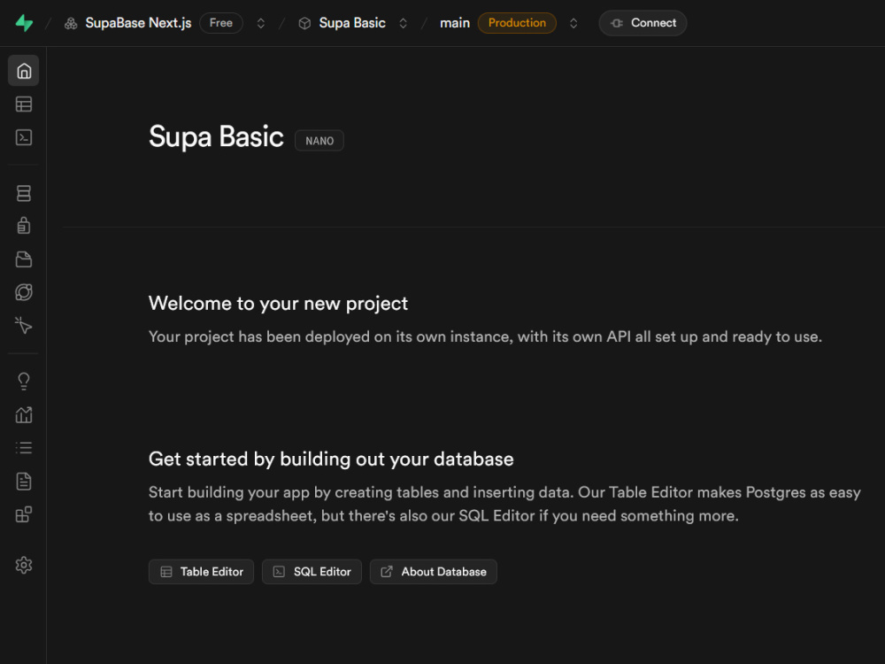Open the Authentication lock icon
This screenshot has height=664, width=885.
tap(24, 225)
